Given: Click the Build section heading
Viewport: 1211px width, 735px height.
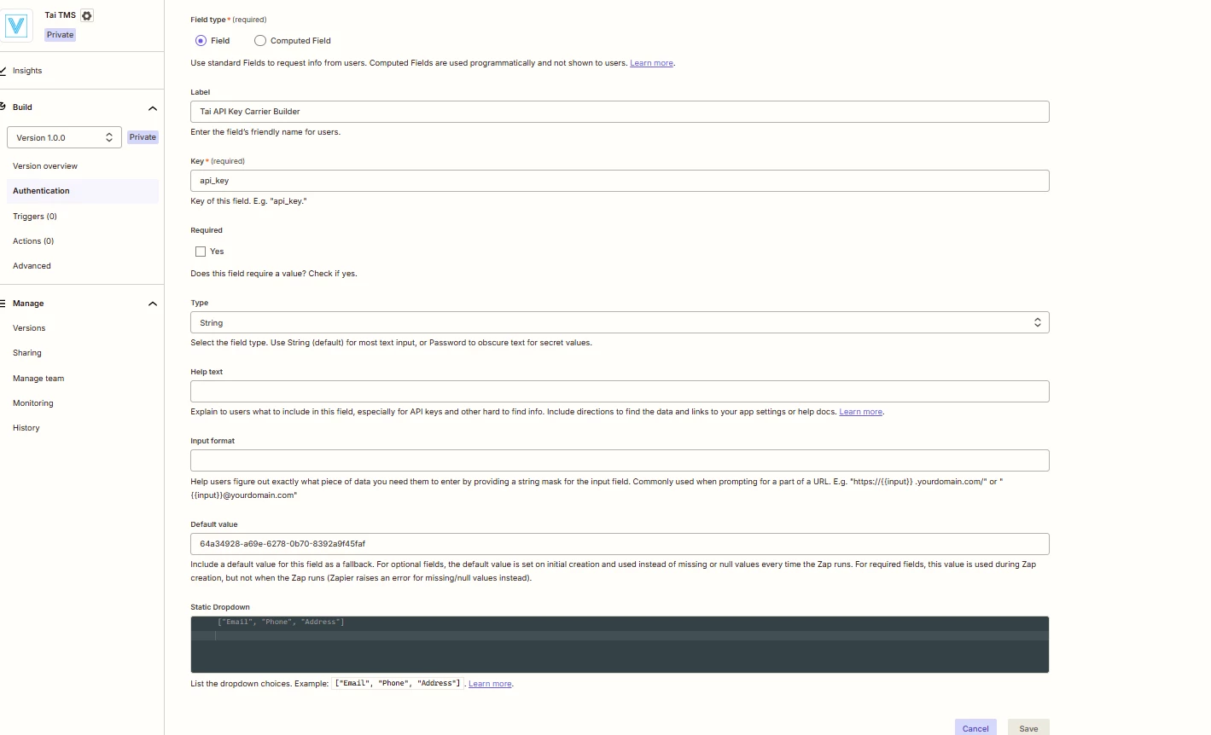Looking at the screenshot, I should [22, 107].
